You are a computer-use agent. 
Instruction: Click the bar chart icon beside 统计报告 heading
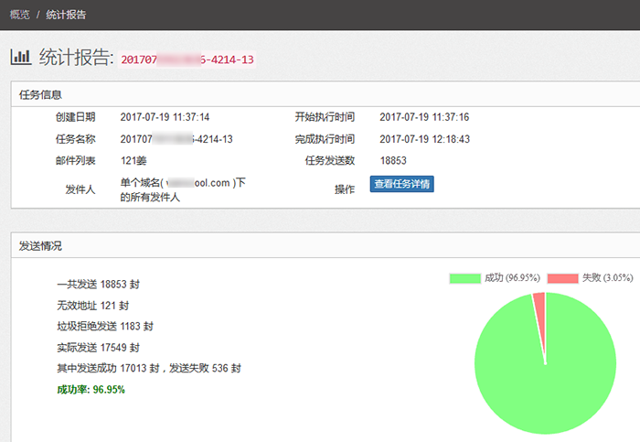pos(20,57)
